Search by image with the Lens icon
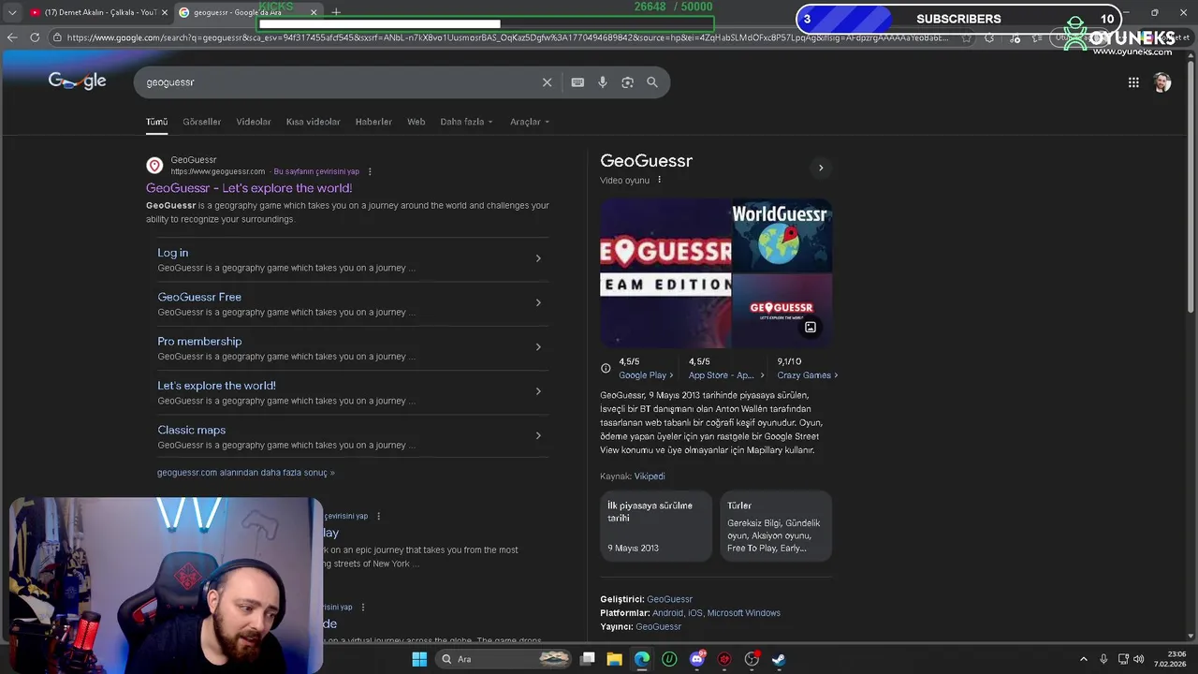The image size is (1198, 674). point(627,82)
